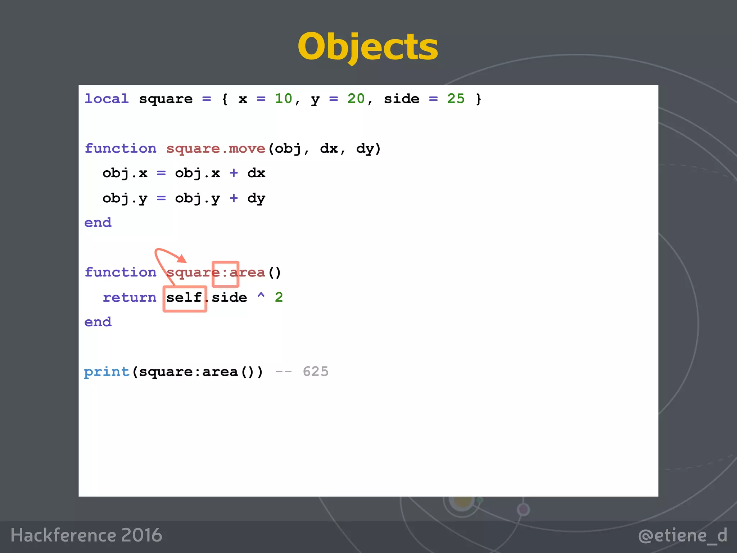The image size is (737, 553).
Task: Click the @etiene_d Twitter handle
Action: click(x=682, y=535)
